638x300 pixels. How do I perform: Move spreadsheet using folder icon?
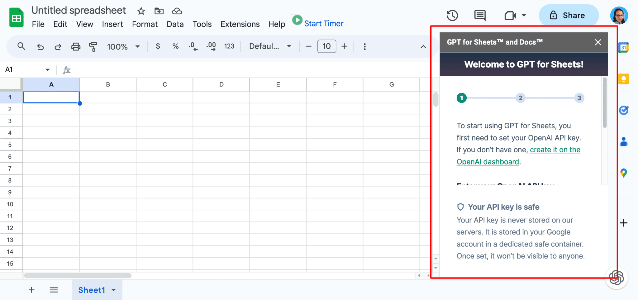tap(159, 11)
